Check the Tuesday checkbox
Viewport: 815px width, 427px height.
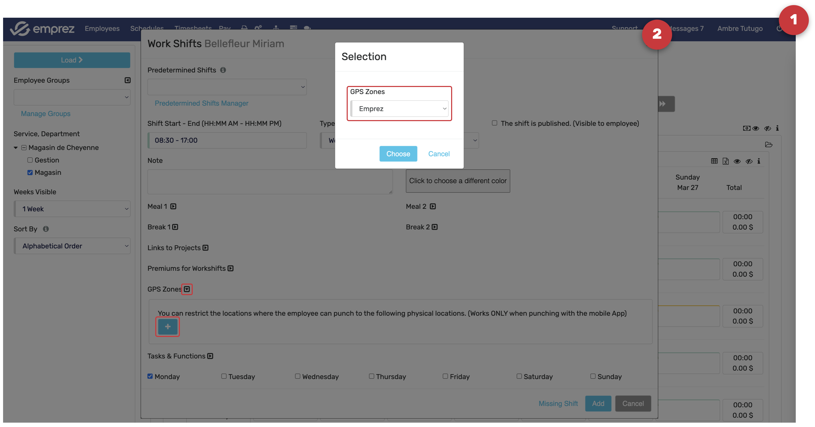click(224, 376)
